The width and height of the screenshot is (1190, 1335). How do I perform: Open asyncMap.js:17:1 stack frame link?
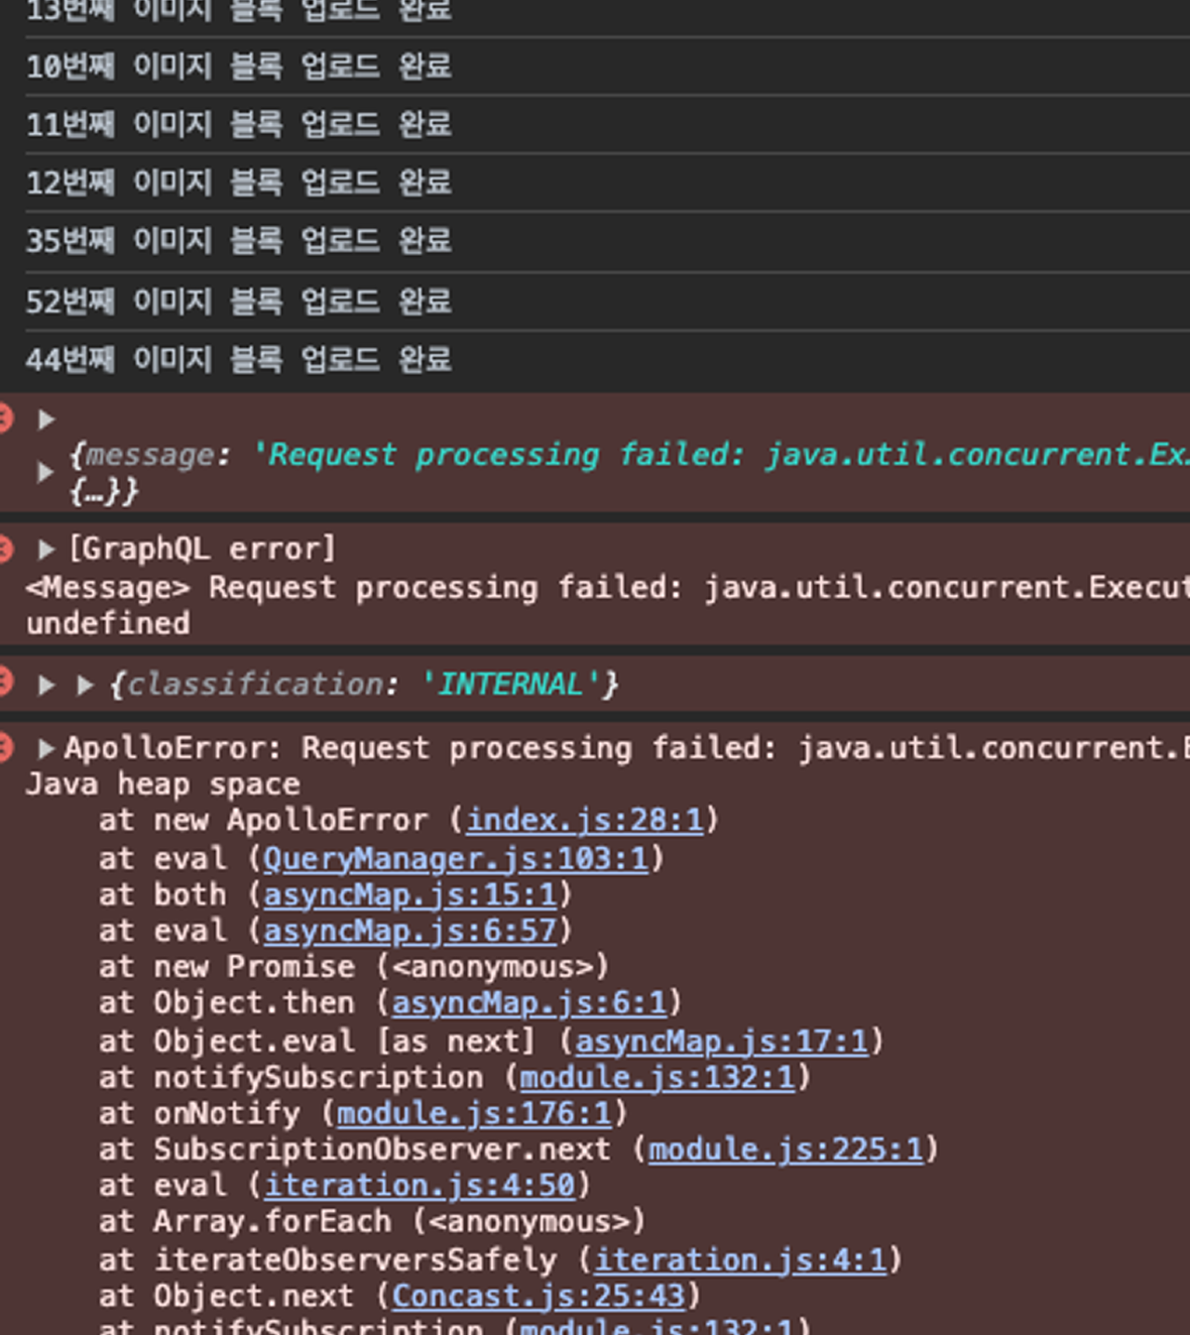pyautogui.click(x=721, y=1041)
